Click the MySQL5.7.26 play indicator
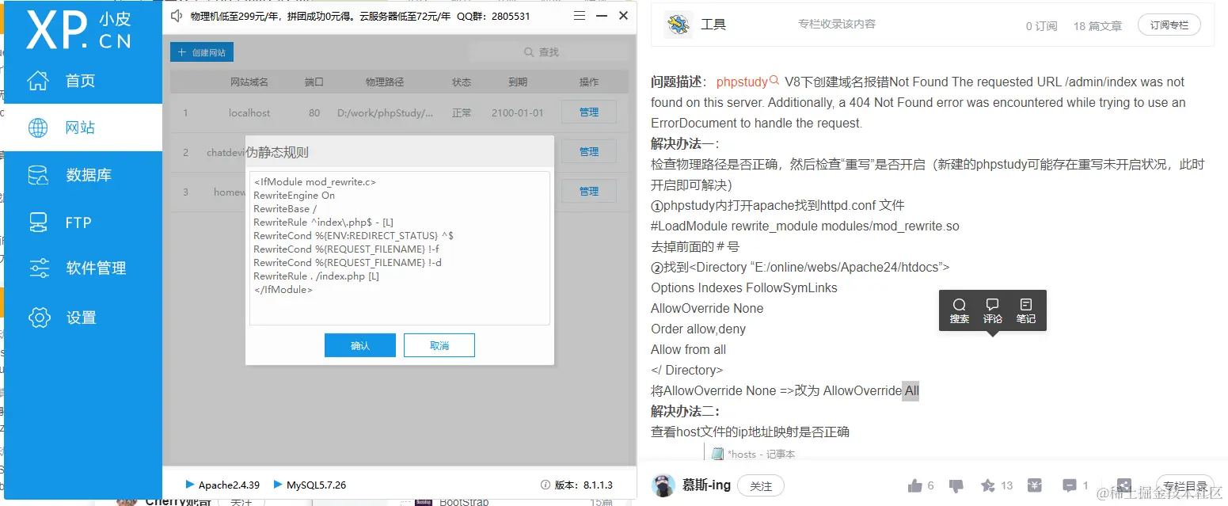The height and width of the screenshot is (506, 1228). tap(278, 485)
